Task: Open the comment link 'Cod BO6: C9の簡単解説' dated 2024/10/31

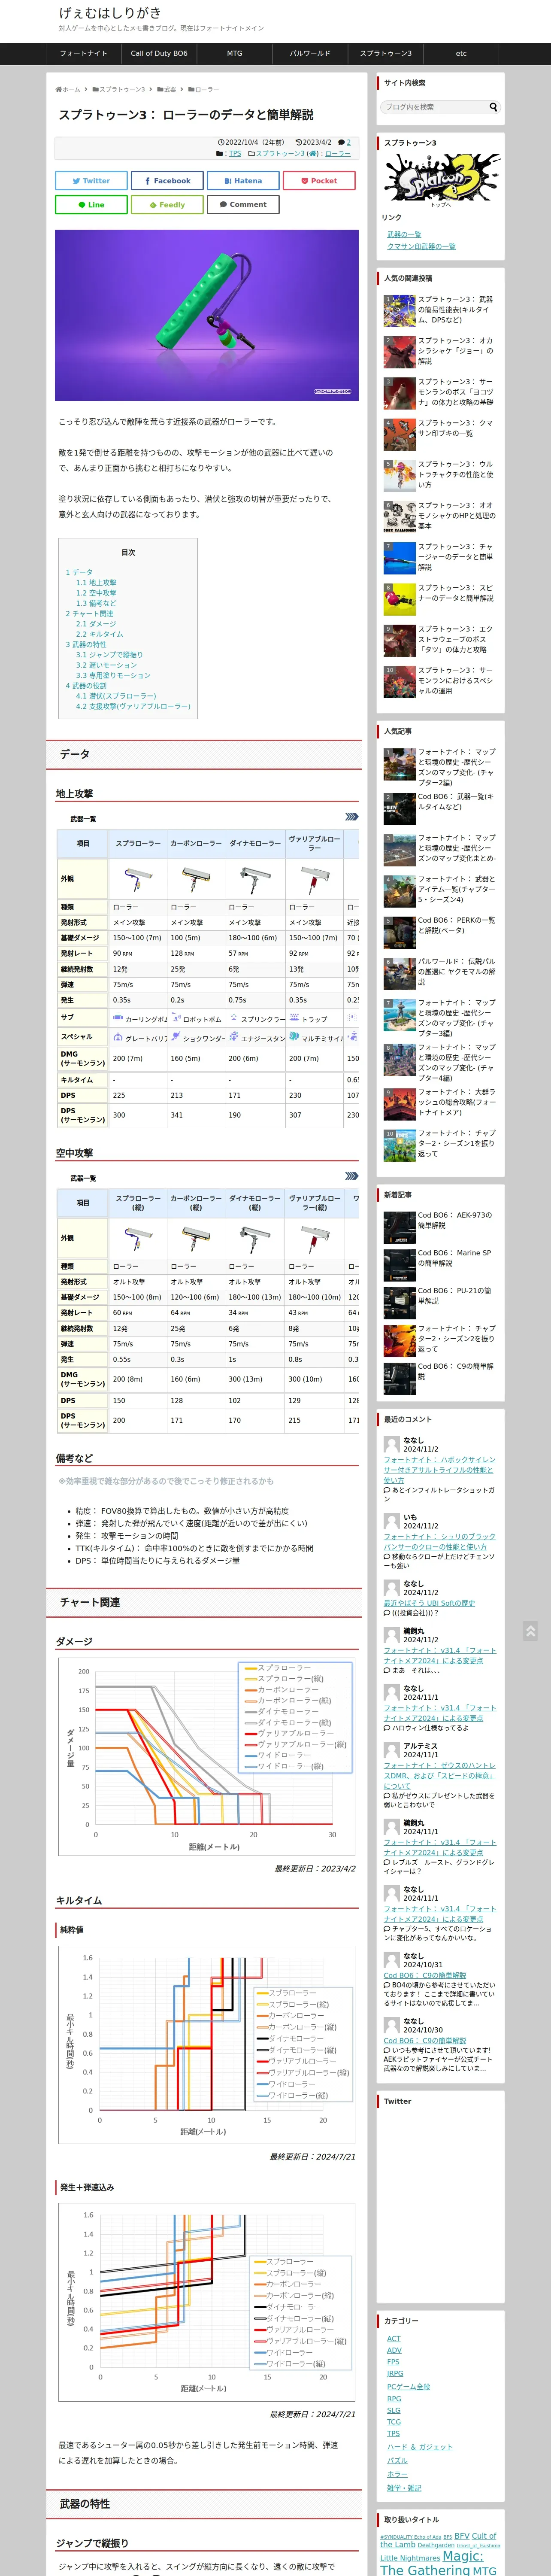Action: click(425, 1976)
